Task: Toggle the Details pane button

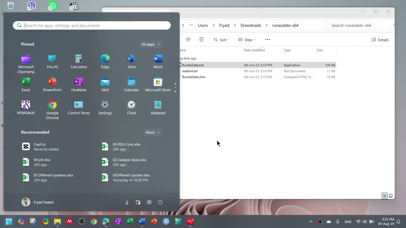Action: (380, 40)
